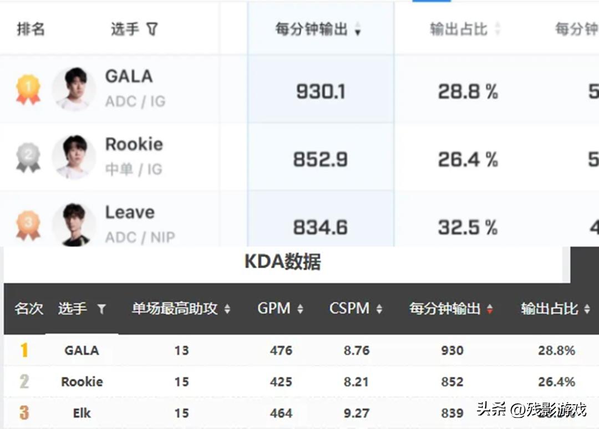
Task: Click the filter funnel icon beside 选手 in KDA table
Action: [101, 309]
